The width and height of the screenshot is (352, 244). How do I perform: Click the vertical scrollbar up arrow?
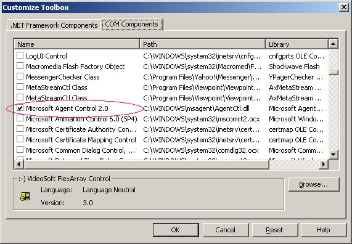pos(333,44)
